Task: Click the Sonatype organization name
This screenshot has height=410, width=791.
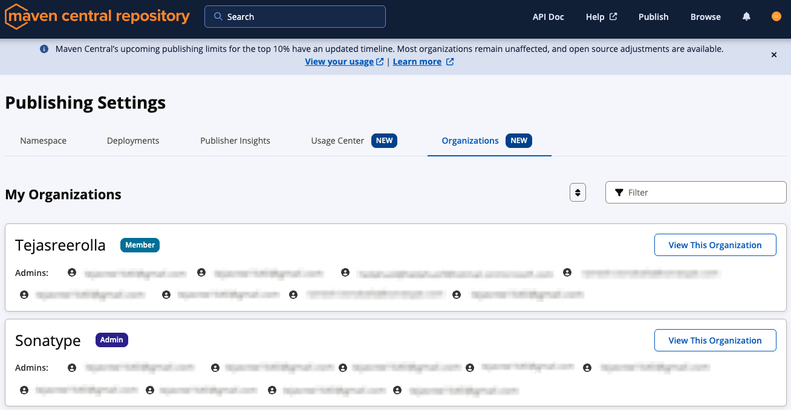Action: (48, 341)
